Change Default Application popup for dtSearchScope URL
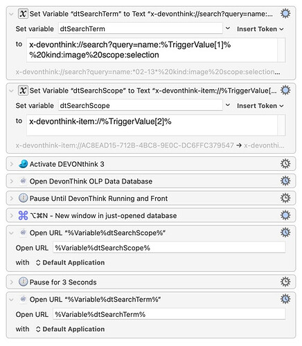The height and width of the screenshot is (346, 302). [x=71, y=262]
